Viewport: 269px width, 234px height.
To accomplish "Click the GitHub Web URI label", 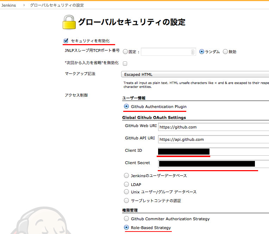I will [141, 126].
